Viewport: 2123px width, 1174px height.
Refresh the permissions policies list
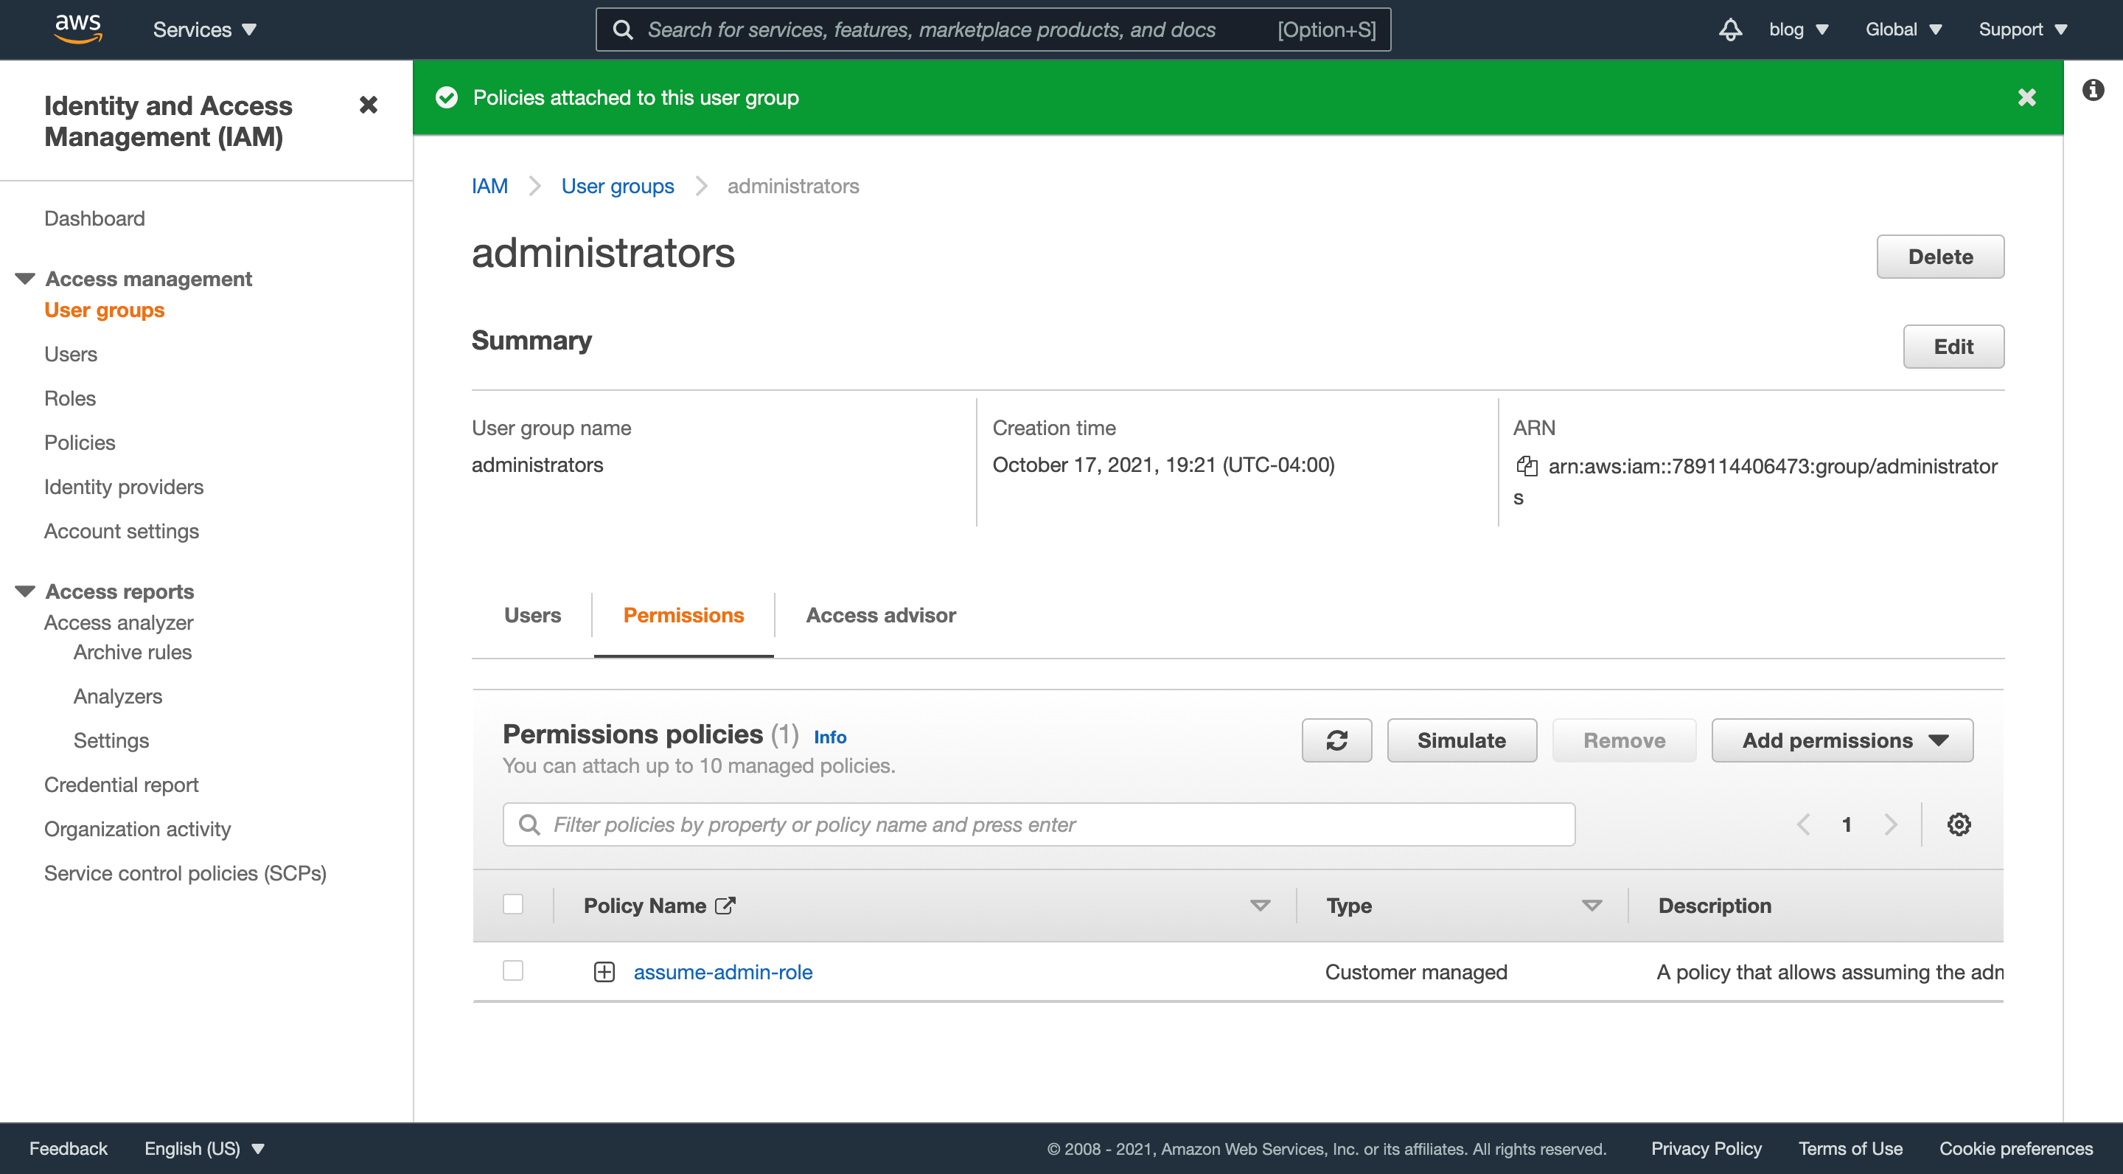point(1336,740)
